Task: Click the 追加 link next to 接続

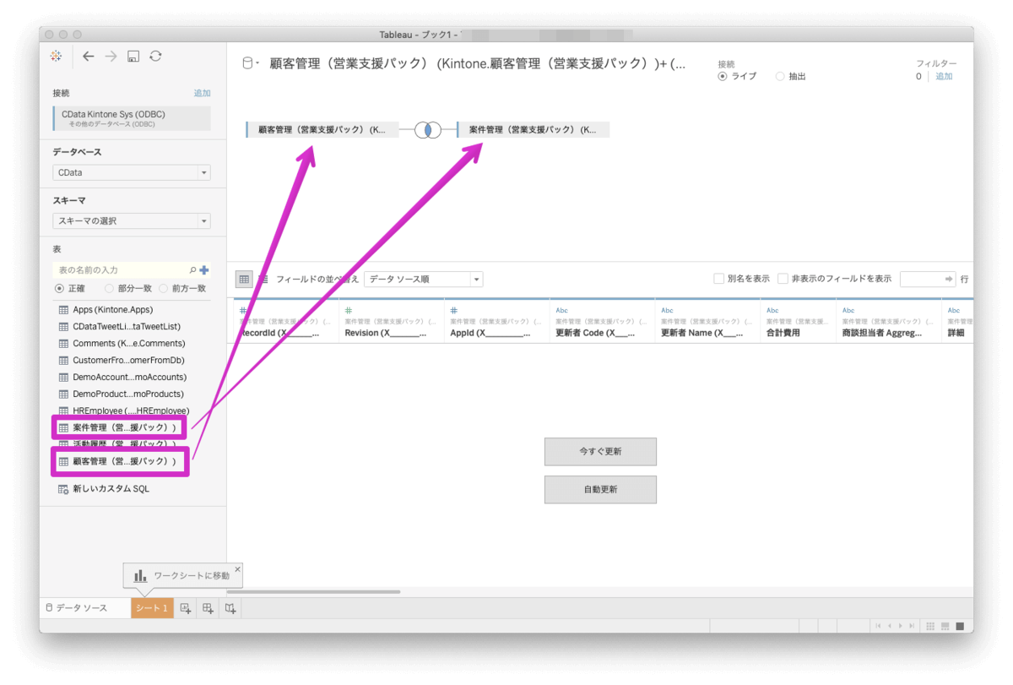Action: coord(202,93)
